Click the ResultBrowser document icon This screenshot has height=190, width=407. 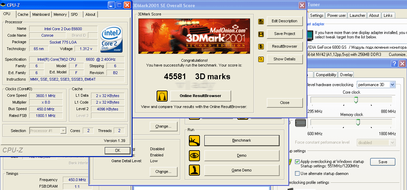pyautogui.click(x=261, y=47)
